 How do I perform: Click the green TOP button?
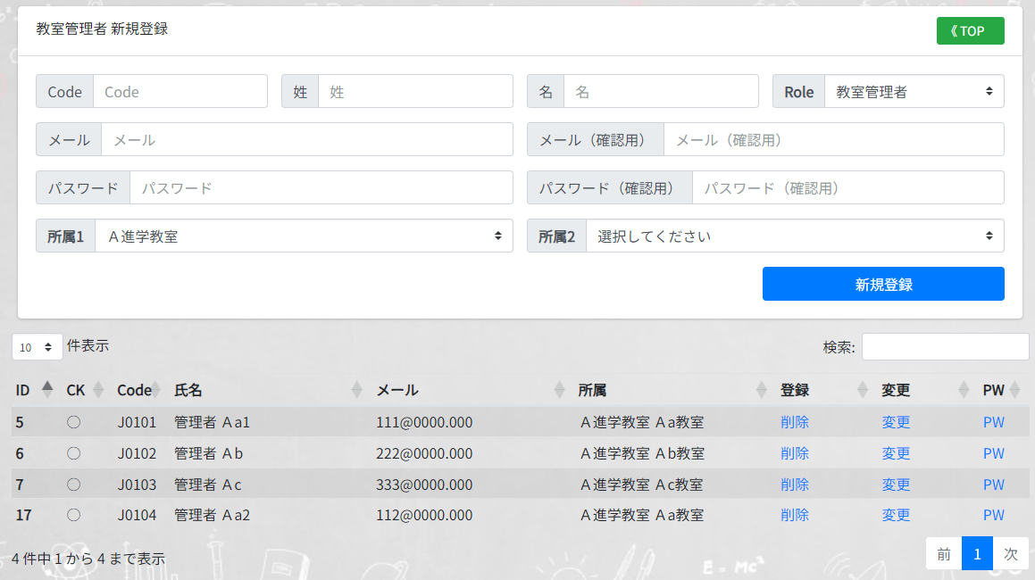point(970,30)
